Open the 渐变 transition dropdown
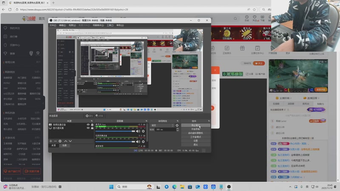 tap(162, 125)
